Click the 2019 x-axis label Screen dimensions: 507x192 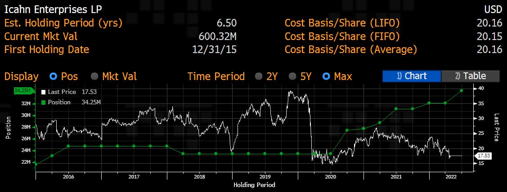pyautogui.click(x=265, y=177)
